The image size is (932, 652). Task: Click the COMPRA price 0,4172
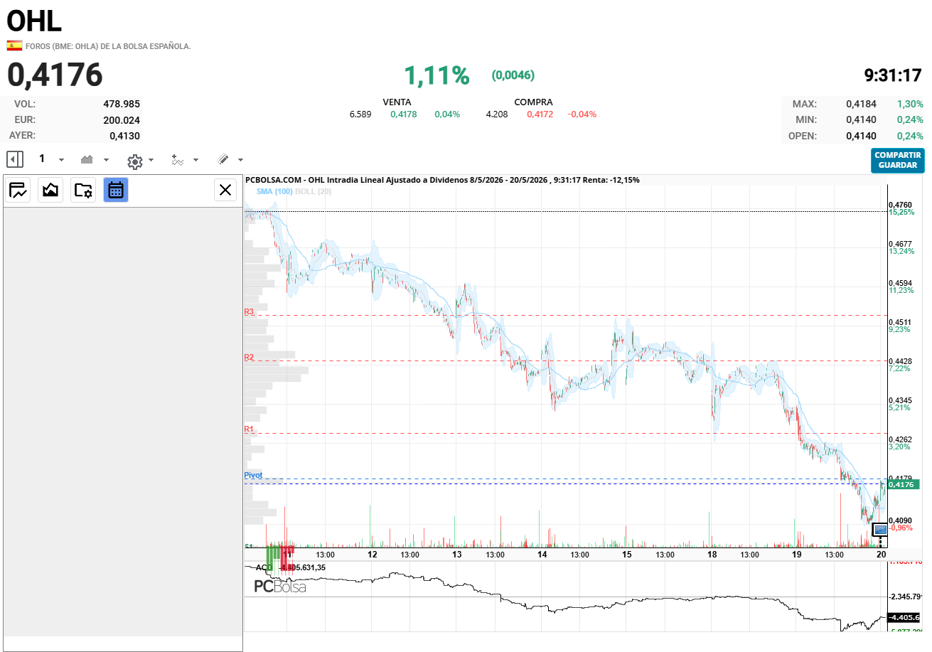click(x=540, y=114)
